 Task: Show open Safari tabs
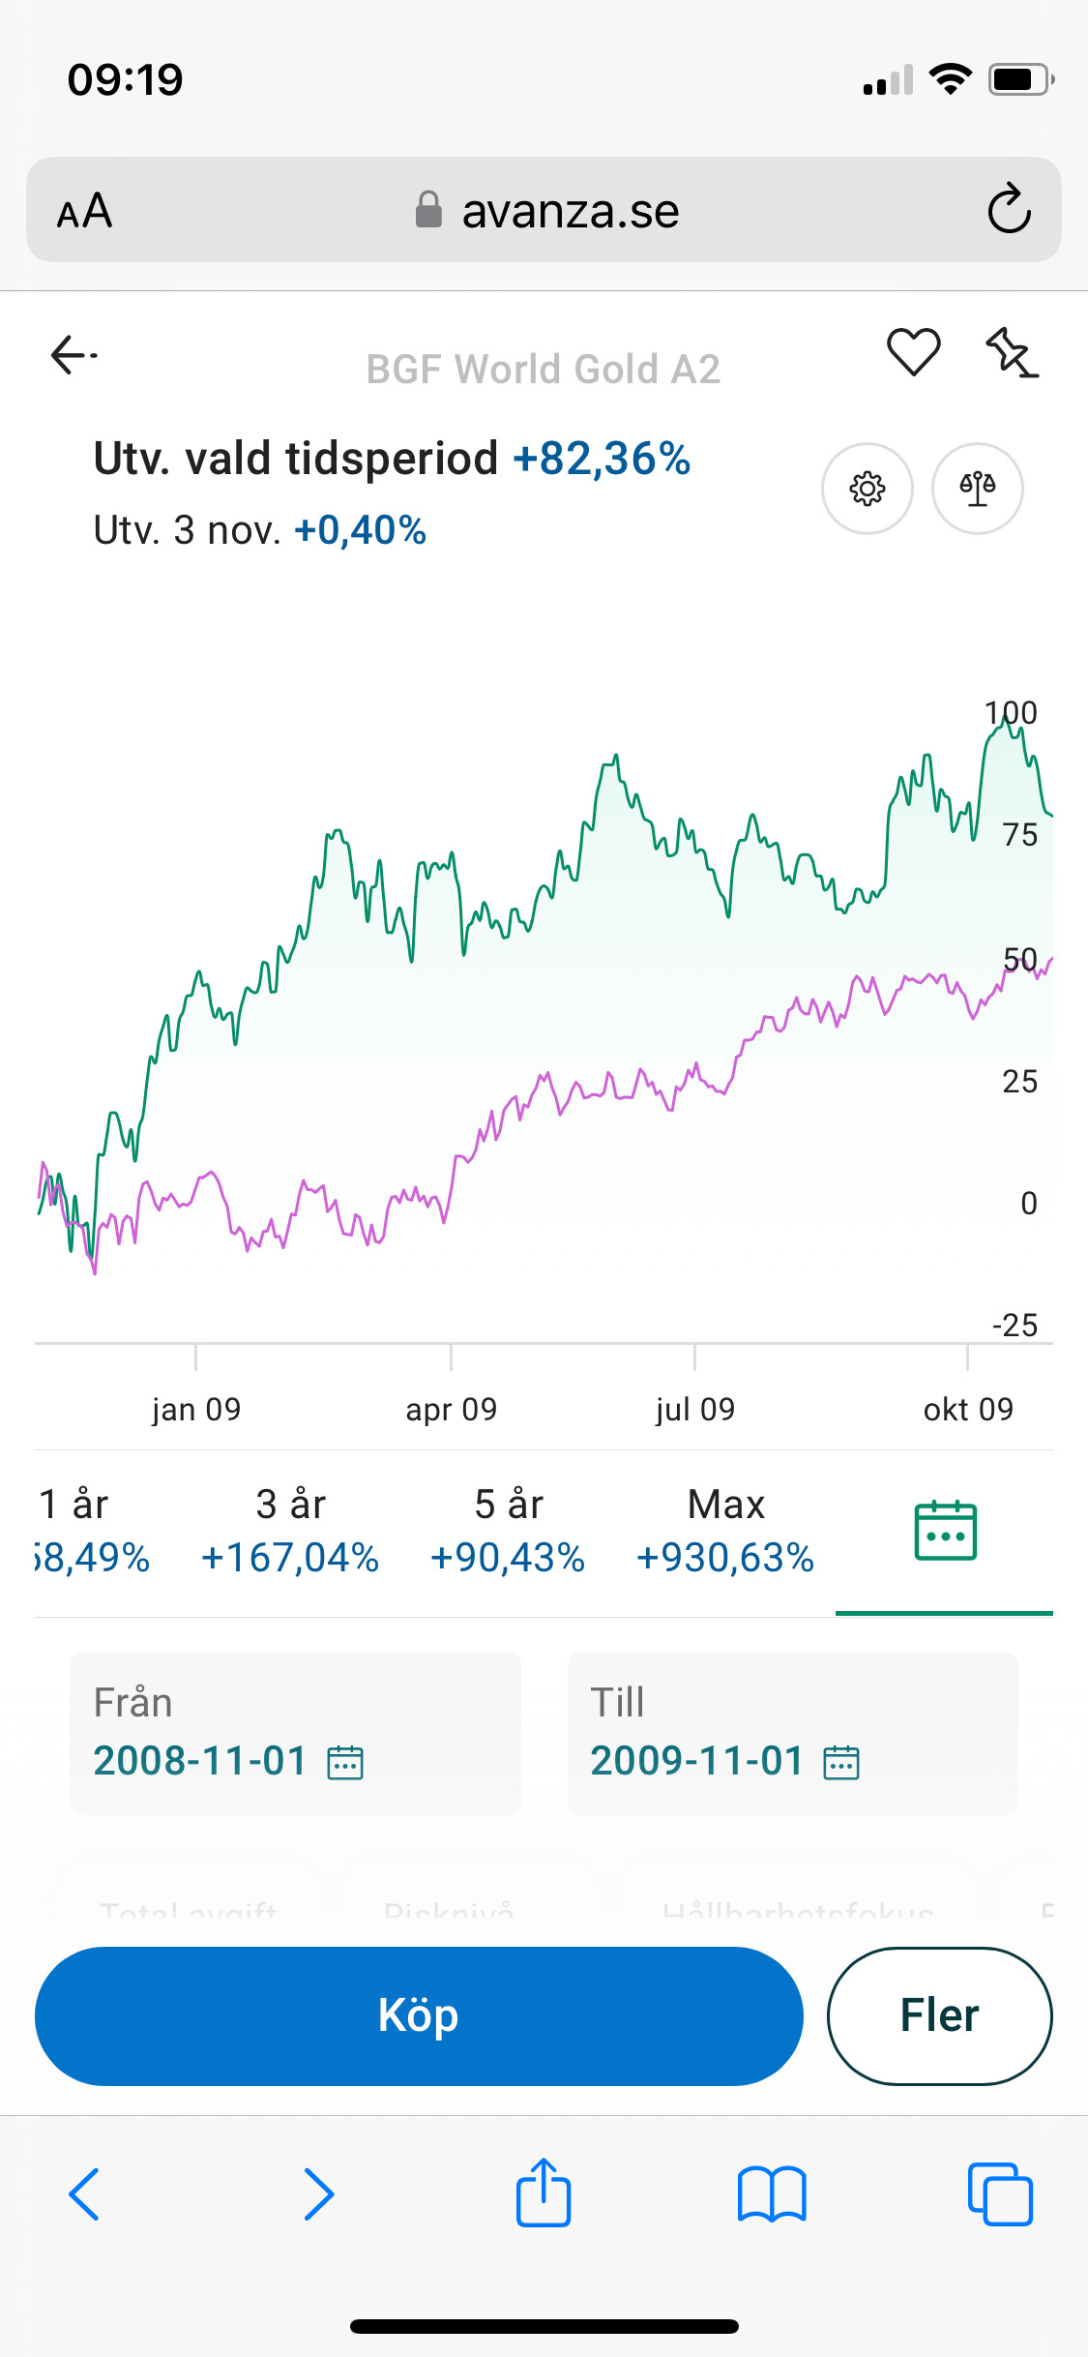1000,2193
